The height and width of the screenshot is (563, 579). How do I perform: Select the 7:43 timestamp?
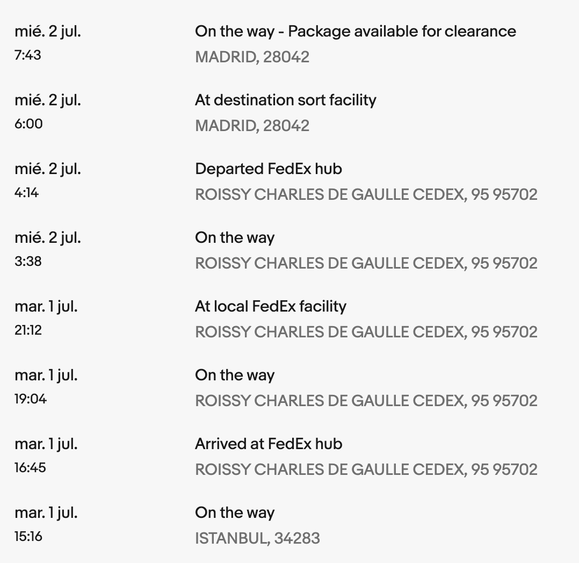coord(28,55)
